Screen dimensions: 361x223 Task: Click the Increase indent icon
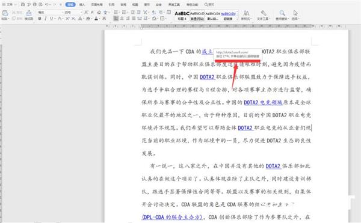point(138,13)
